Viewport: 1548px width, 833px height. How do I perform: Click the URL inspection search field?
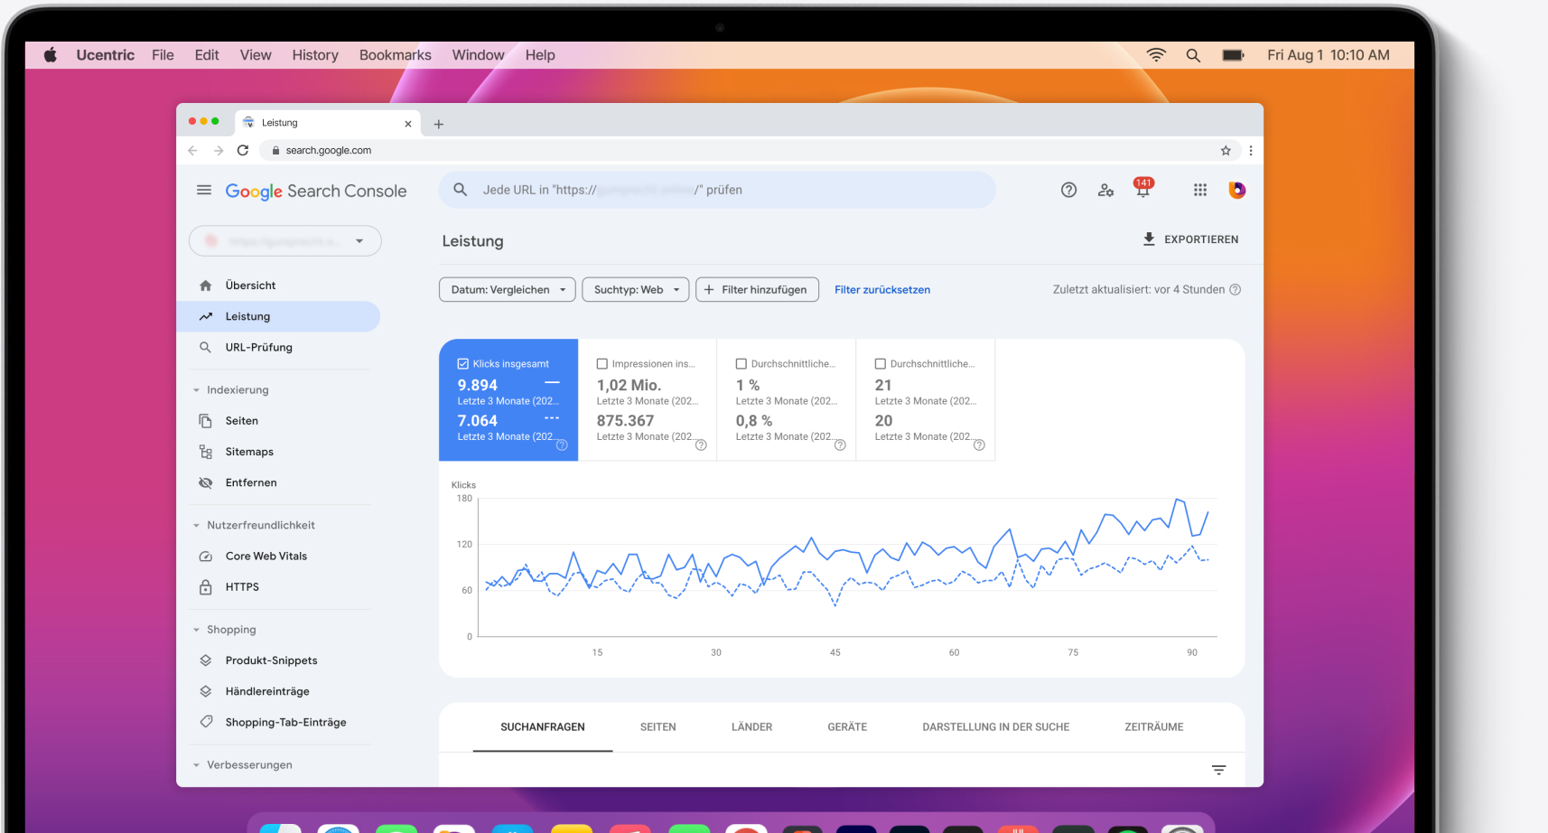click(x=717, y=190)
